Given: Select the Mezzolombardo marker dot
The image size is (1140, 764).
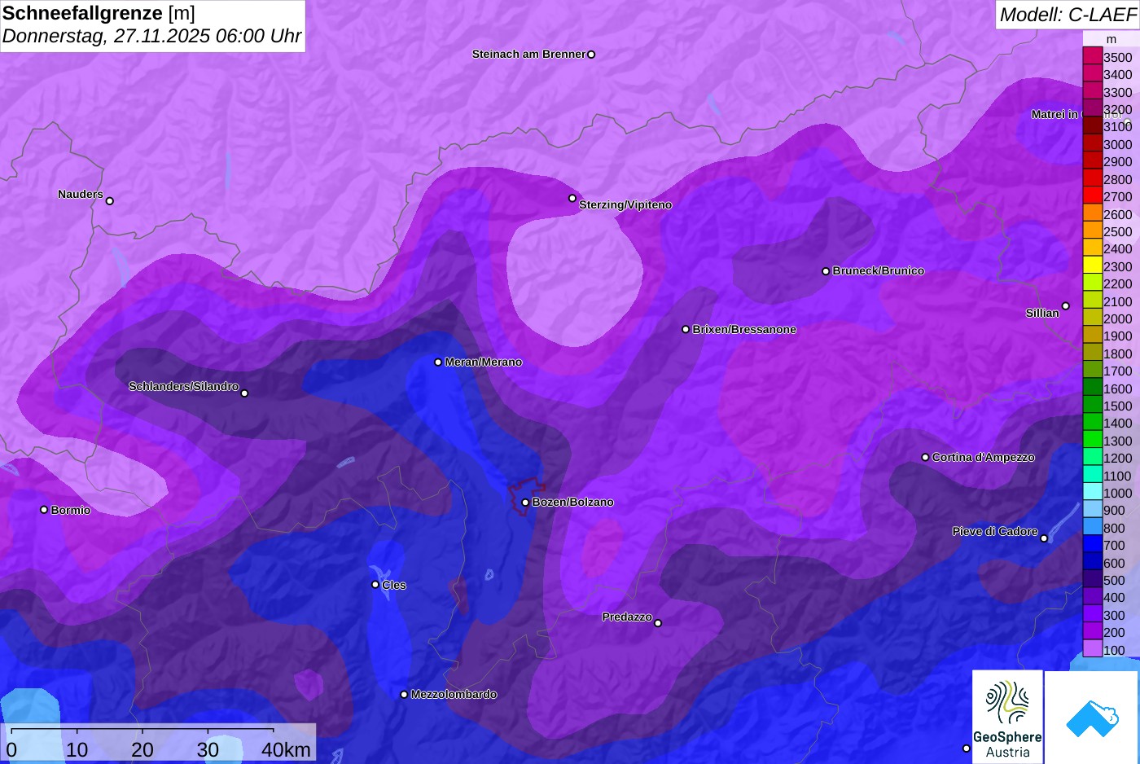Looking at the screenshot, I should tap(404, 695).
